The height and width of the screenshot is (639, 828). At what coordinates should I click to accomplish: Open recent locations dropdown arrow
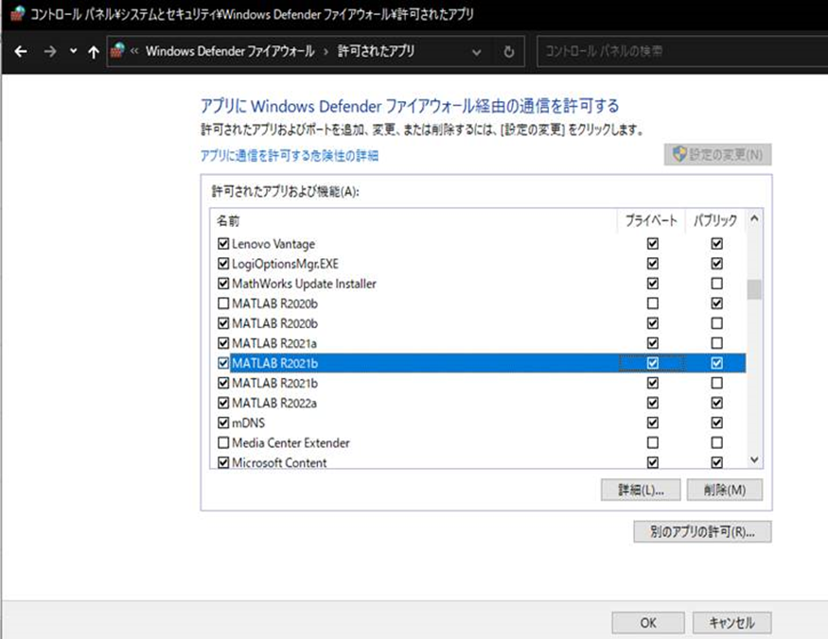pos(74,51)
